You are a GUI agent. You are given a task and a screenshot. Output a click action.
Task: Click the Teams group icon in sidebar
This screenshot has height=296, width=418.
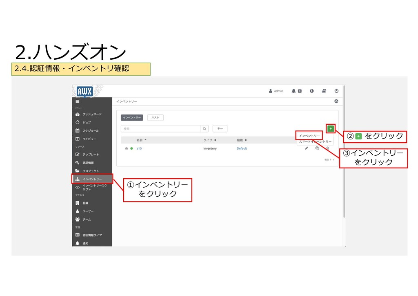[77, 220]
